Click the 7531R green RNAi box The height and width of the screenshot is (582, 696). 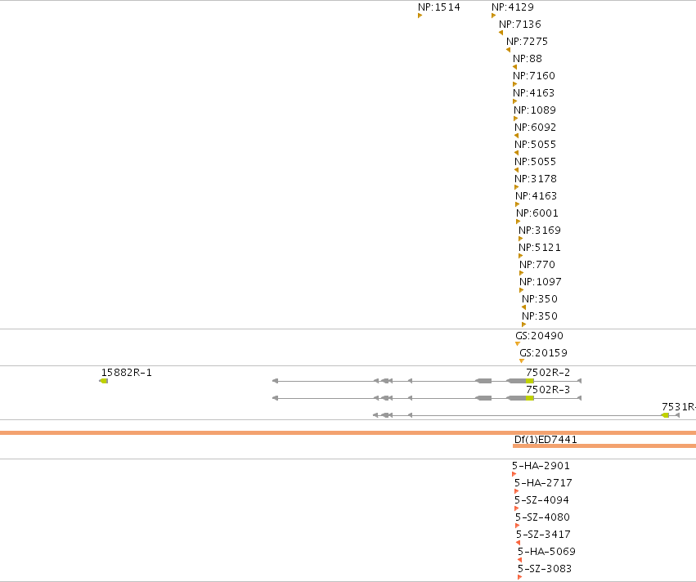tap(666, 415)
